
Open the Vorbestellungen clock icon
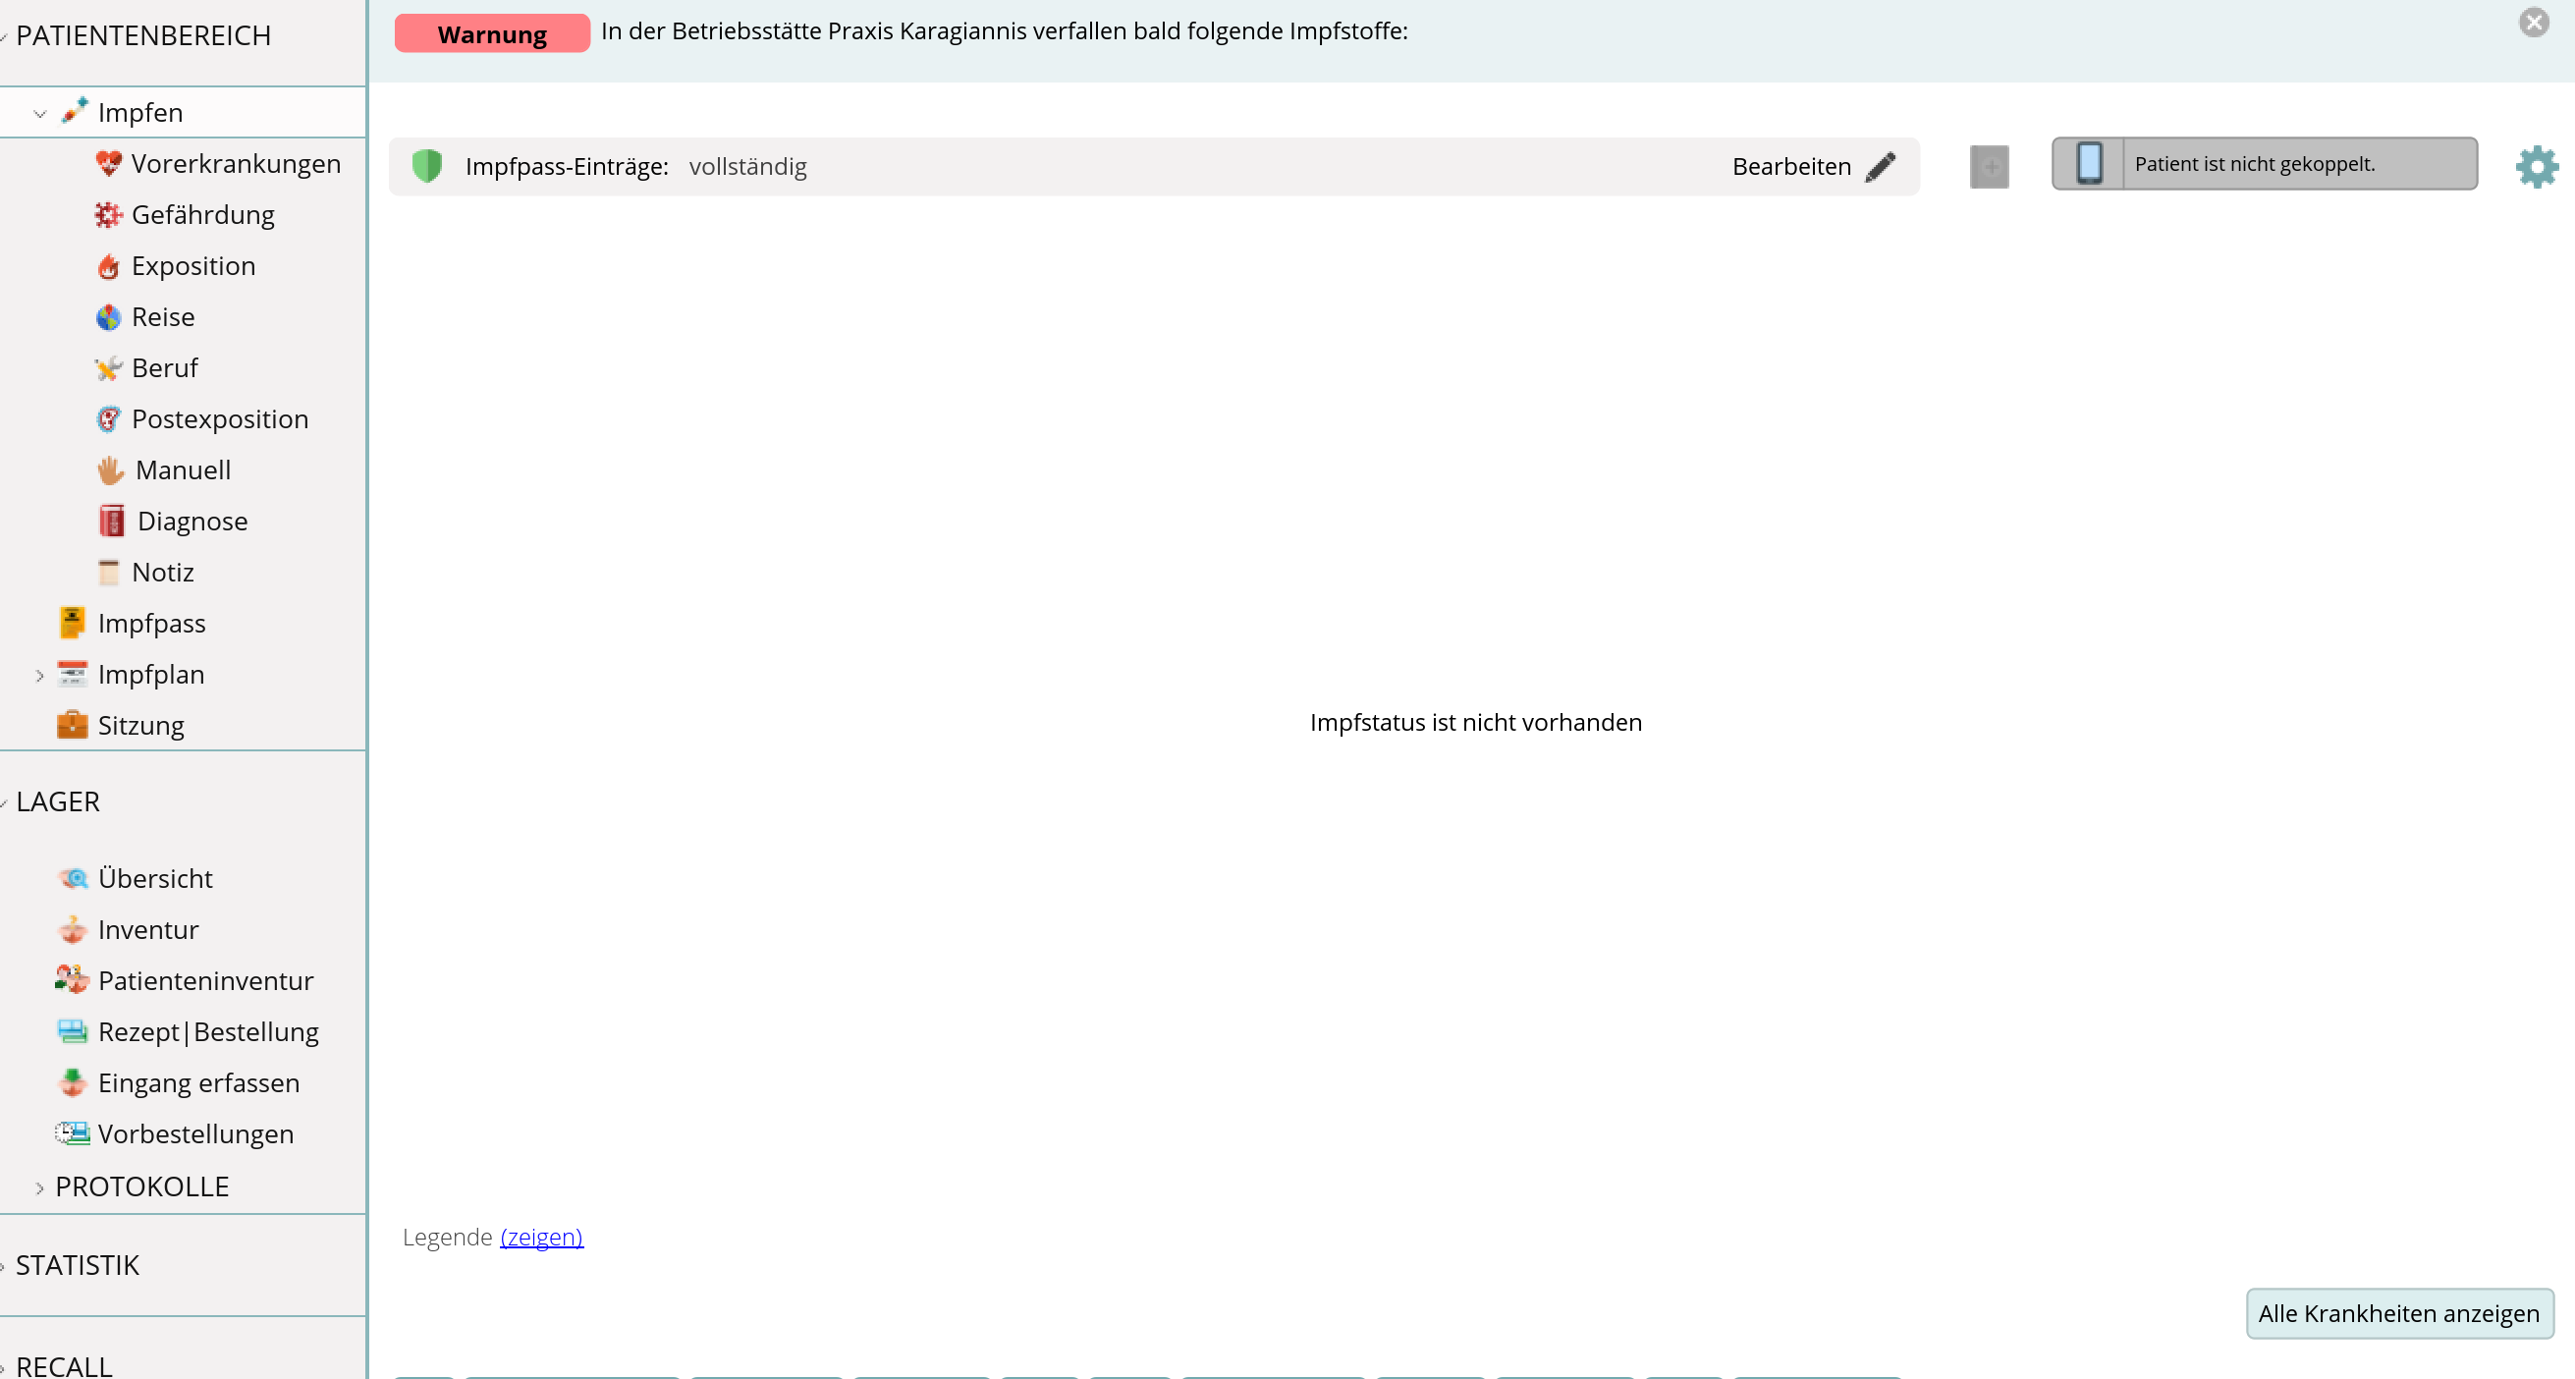click(72, 1133)
